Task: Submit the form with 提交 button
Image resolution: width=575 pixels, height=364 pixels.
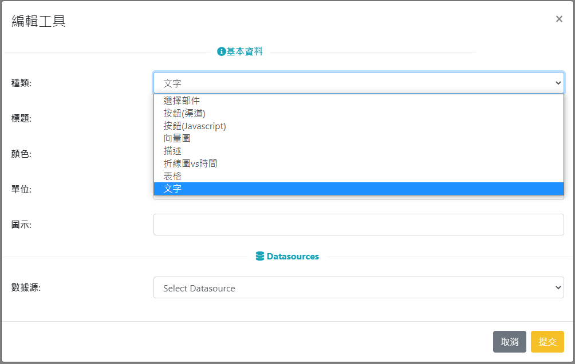Action: [547, 342]
